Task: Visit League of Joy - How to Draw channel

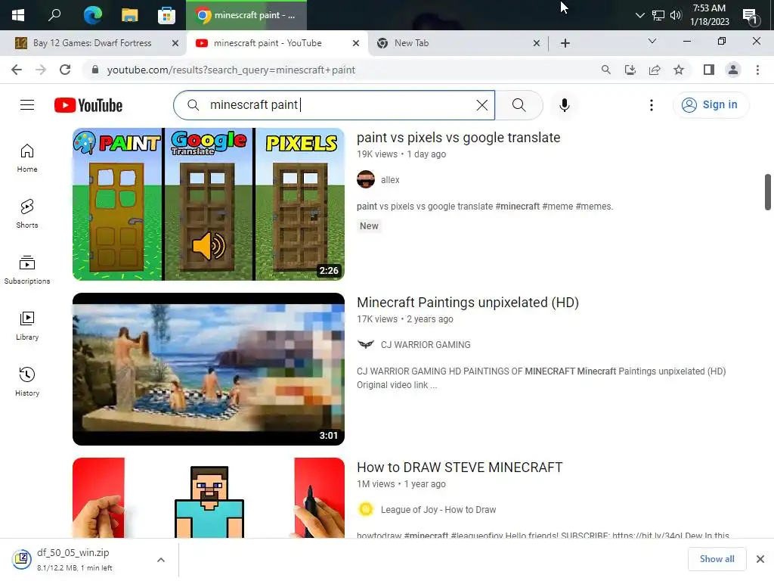Action: click(x=438, y=510)
